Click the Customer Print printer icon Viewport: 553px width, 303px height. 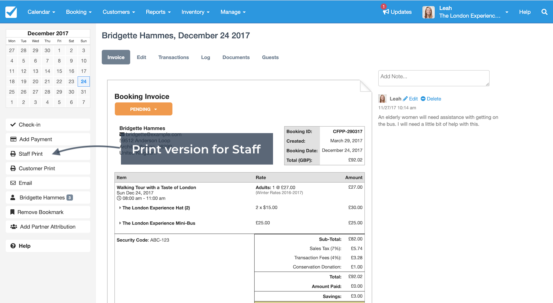coord(13,168)
